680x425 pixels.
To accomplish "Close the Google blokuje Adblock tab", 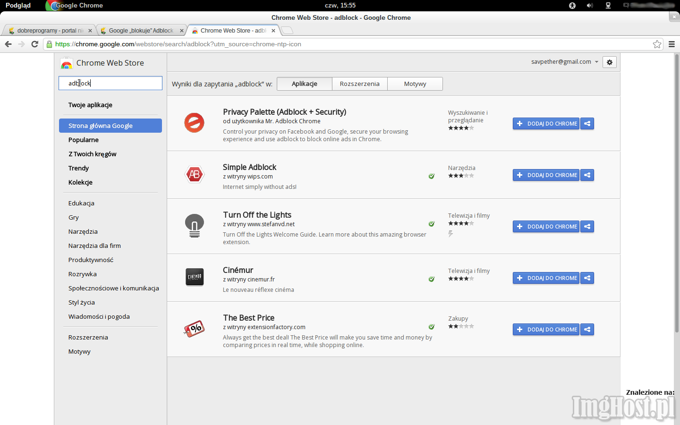I will (182, 31).
